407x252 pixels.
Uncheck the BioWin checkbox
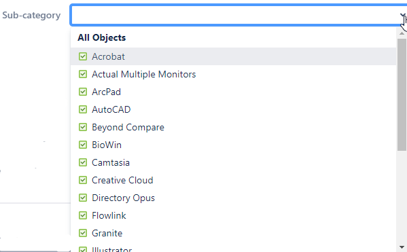(83, 145)
